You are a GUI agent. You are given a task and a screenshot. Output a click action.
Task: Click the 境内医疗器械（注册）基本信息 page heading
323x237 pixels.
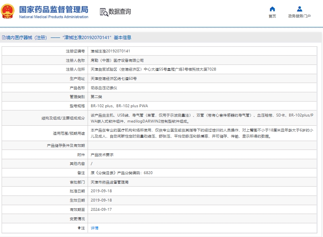coord(69,37)
